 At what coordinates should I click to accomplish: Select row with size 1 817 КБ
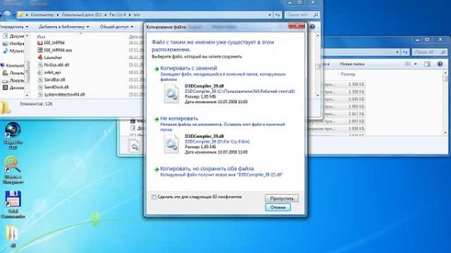tap(344, 114)
